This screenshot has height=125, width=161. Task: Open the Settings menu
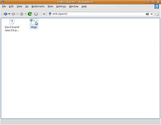[61, 6]
